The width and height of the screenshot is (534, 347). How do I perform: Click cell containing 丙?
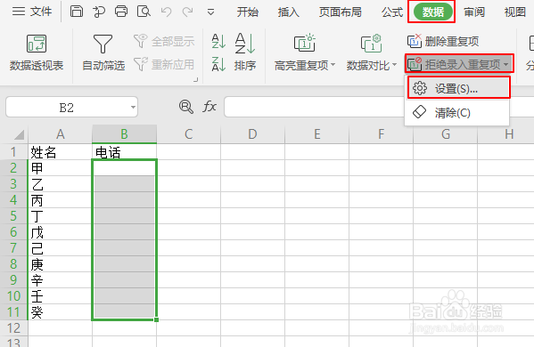[60, 200]
